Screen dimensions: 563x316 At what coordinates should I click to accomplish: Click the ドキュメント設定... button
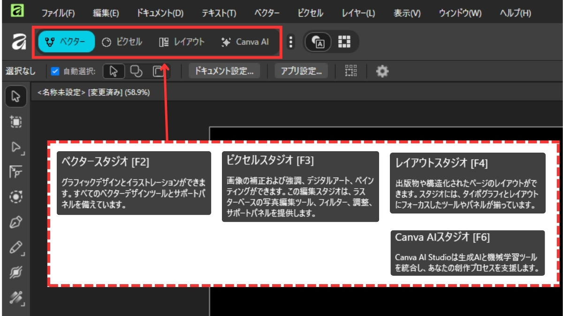224,71
